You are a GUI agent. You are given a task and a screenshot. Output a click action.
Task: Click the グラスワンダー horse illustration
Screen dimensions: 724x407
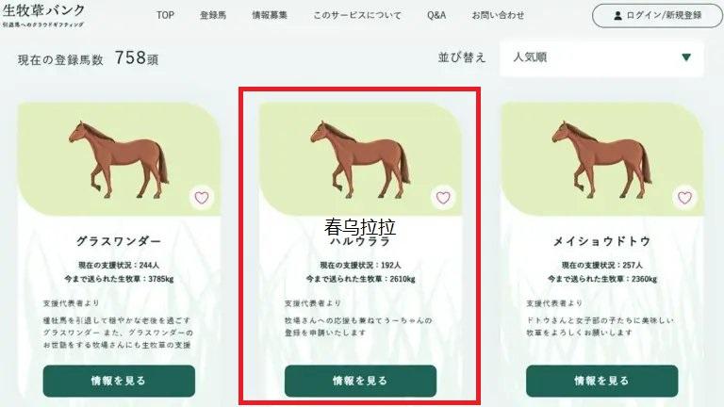[119, 159]
